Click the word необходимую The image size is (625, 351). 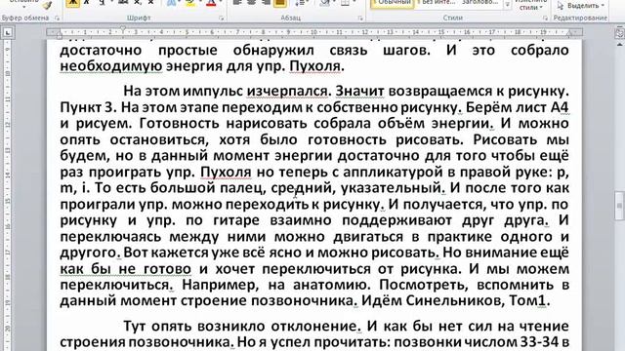coord(110,66)
